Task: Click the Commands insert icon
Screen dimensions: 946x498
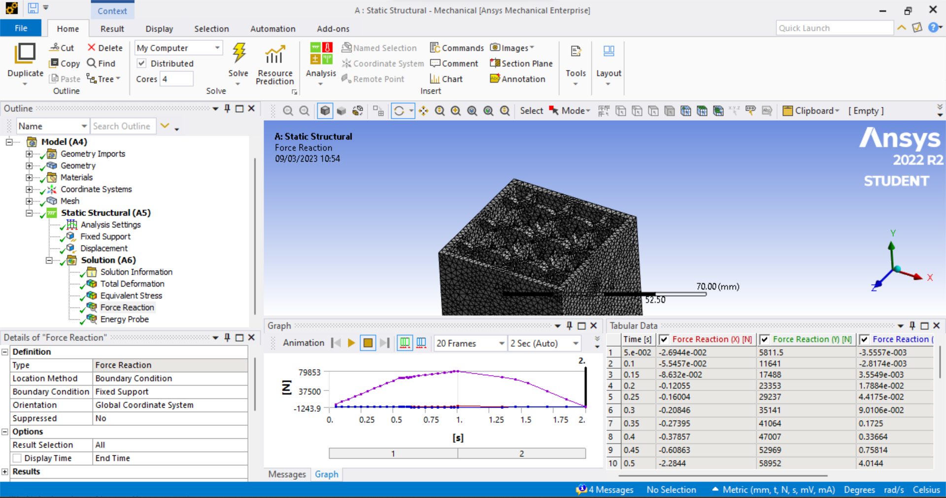Action: click(435, 48)
